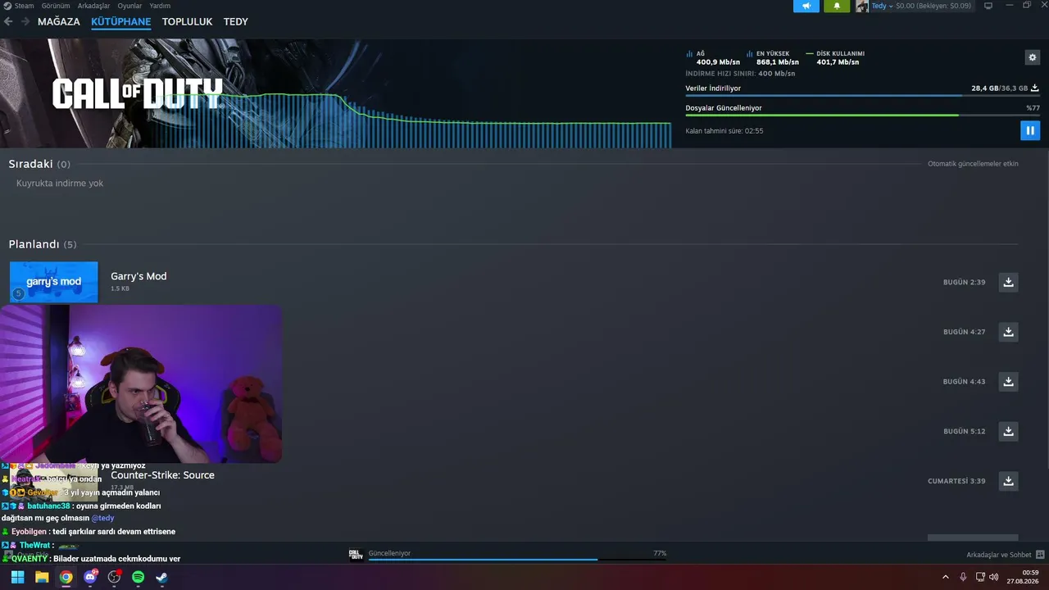
Task: Click the EN YÜKSEK peak speed value
Action: coord(778,62)
